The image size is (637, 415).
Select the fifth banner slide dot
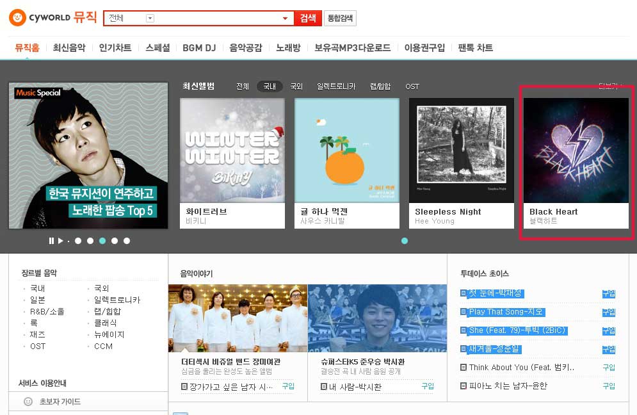[x=127, y=241]
